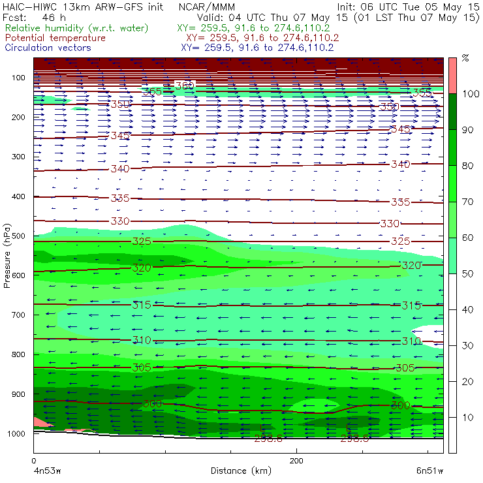This screenshot has width=483, height=483.
Task: Click the pink above-100% colorbar segment
Action: click(452, 76)
